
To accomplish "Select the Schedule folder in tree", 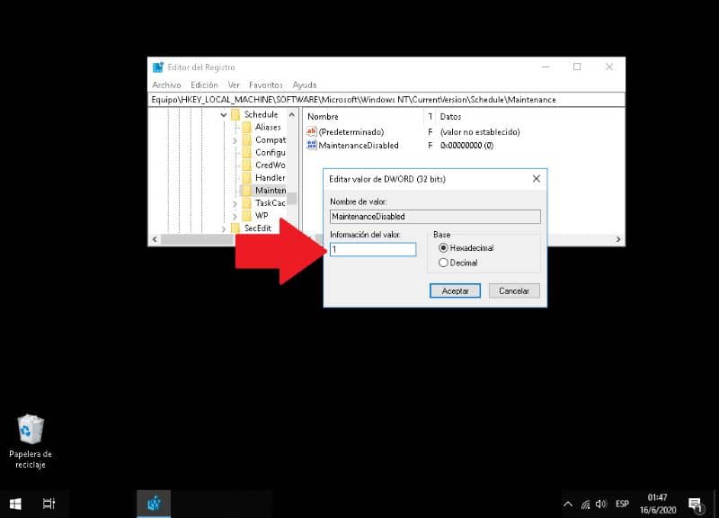I will coord(261,115).
